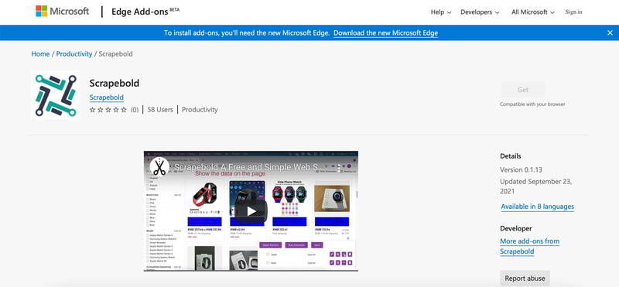The height and width of the screenshot is (287, 619).
Task: Click the 'Updated September 23, 2021' text
Action: [x=535, y=186]
